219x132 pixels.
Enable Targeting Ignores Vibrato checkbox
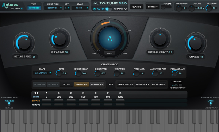181,85
